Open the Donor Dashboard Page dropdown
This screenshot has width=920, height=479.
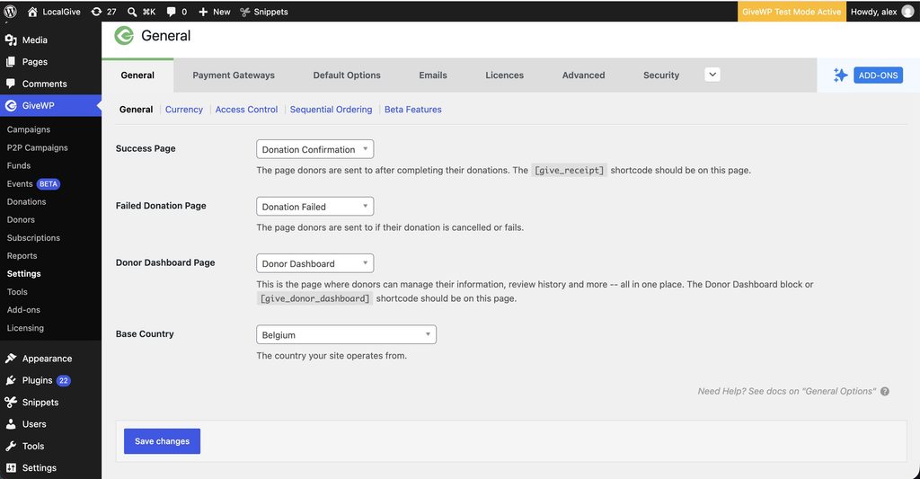(x=315, y=263)
